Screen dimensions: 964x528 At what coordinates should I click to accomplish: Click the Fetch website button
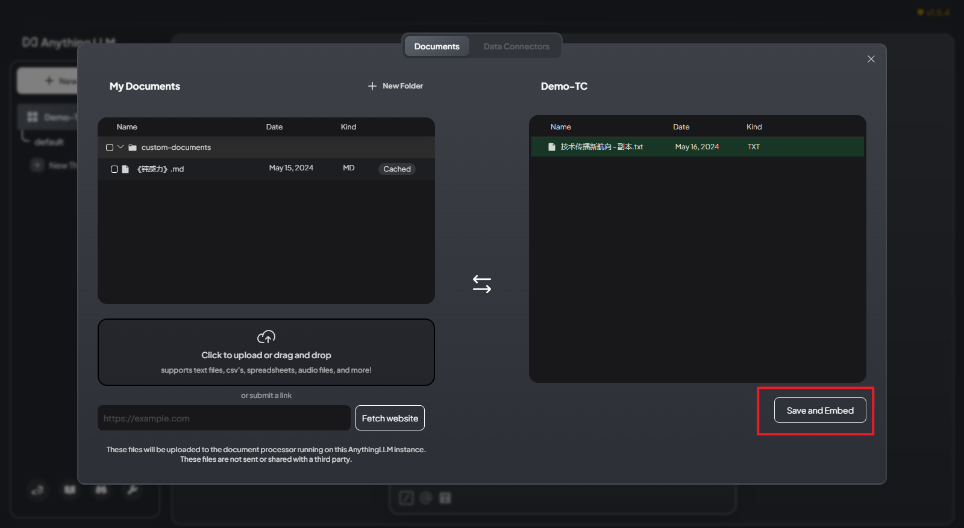click(x=390, y=418)
